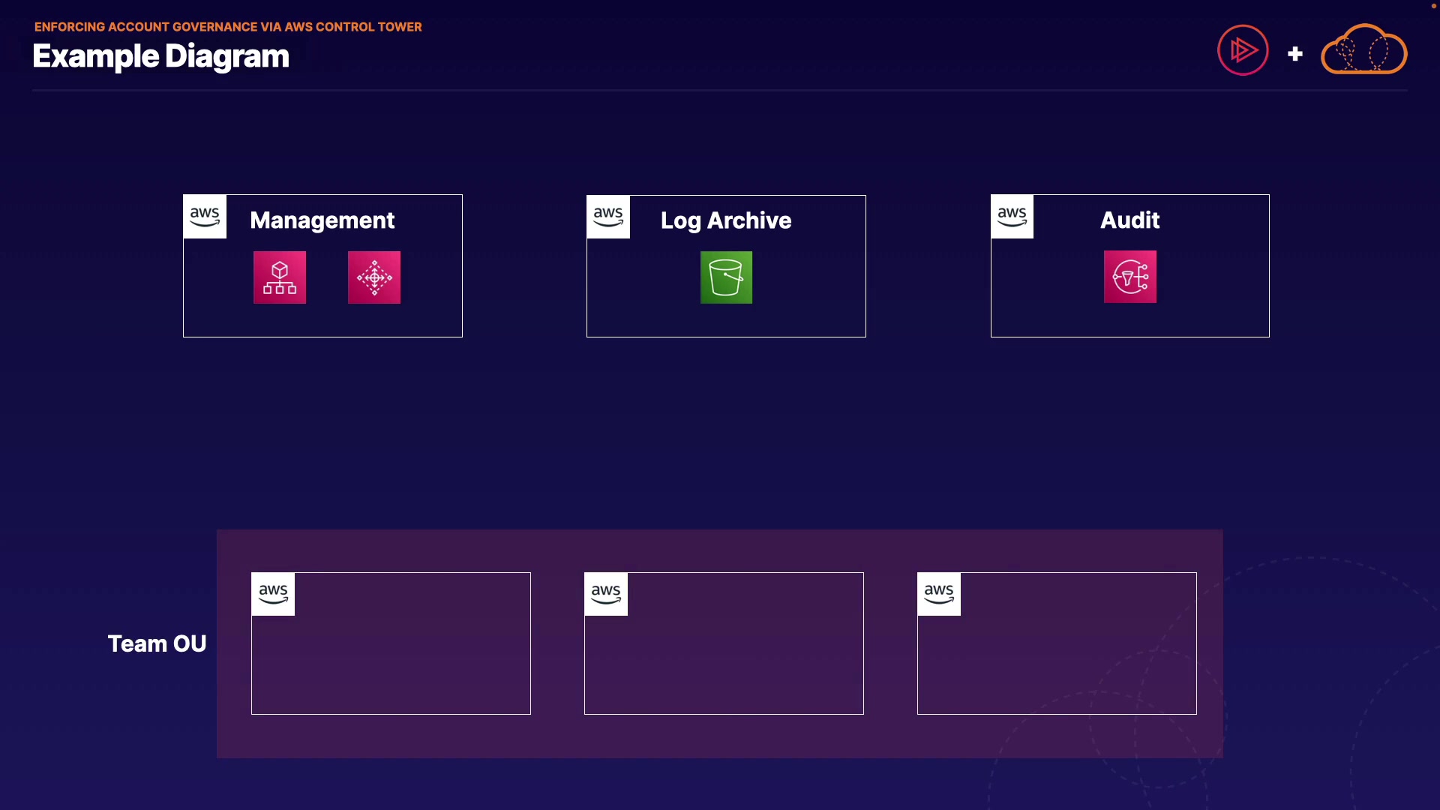This screenshot has width=1440, height=810.
Task: Click the Log Archive account label
Action: [725, 220]
